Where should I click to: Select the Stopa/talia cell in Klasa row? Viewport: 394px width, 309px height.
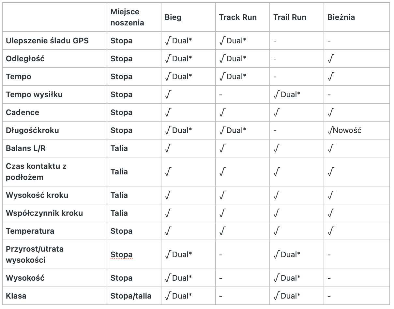click(x=131, y=296)
